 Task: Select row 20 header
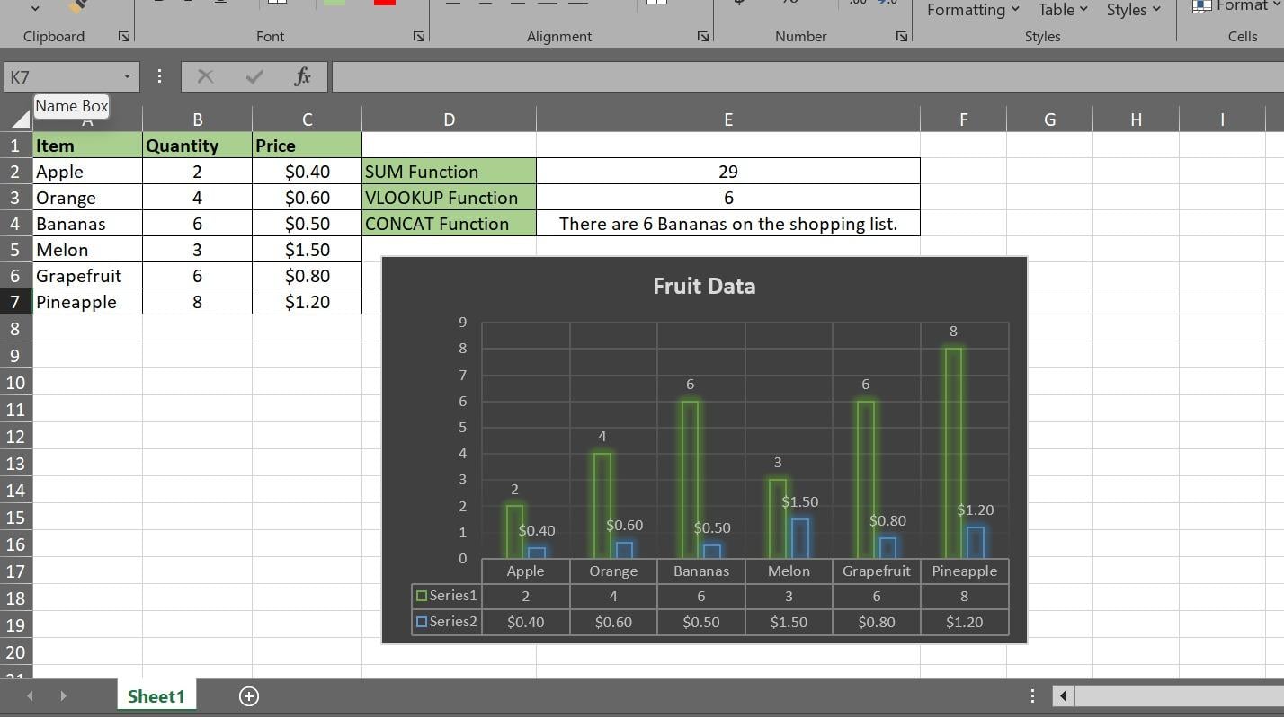pos(15,651)
